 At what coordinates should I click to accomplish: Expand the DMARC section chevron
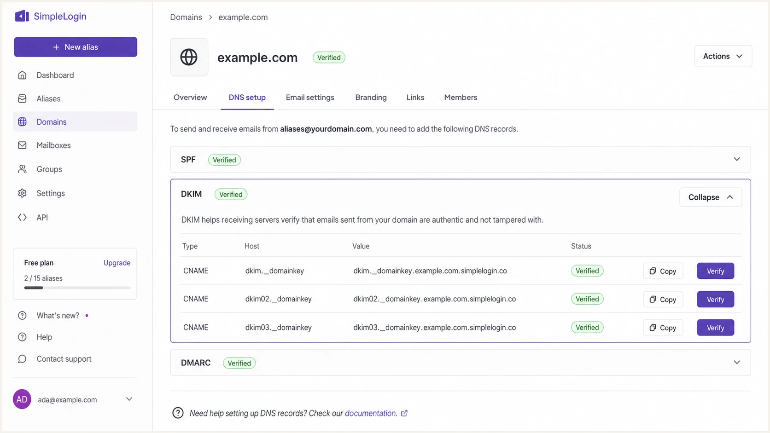(737, 363)
